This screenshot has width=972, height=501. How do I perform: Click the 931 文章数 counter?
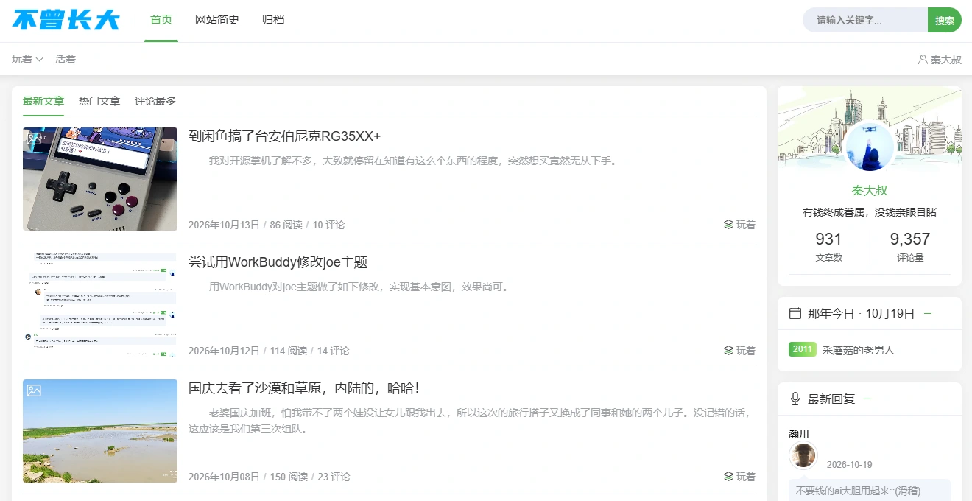point(828,246)
